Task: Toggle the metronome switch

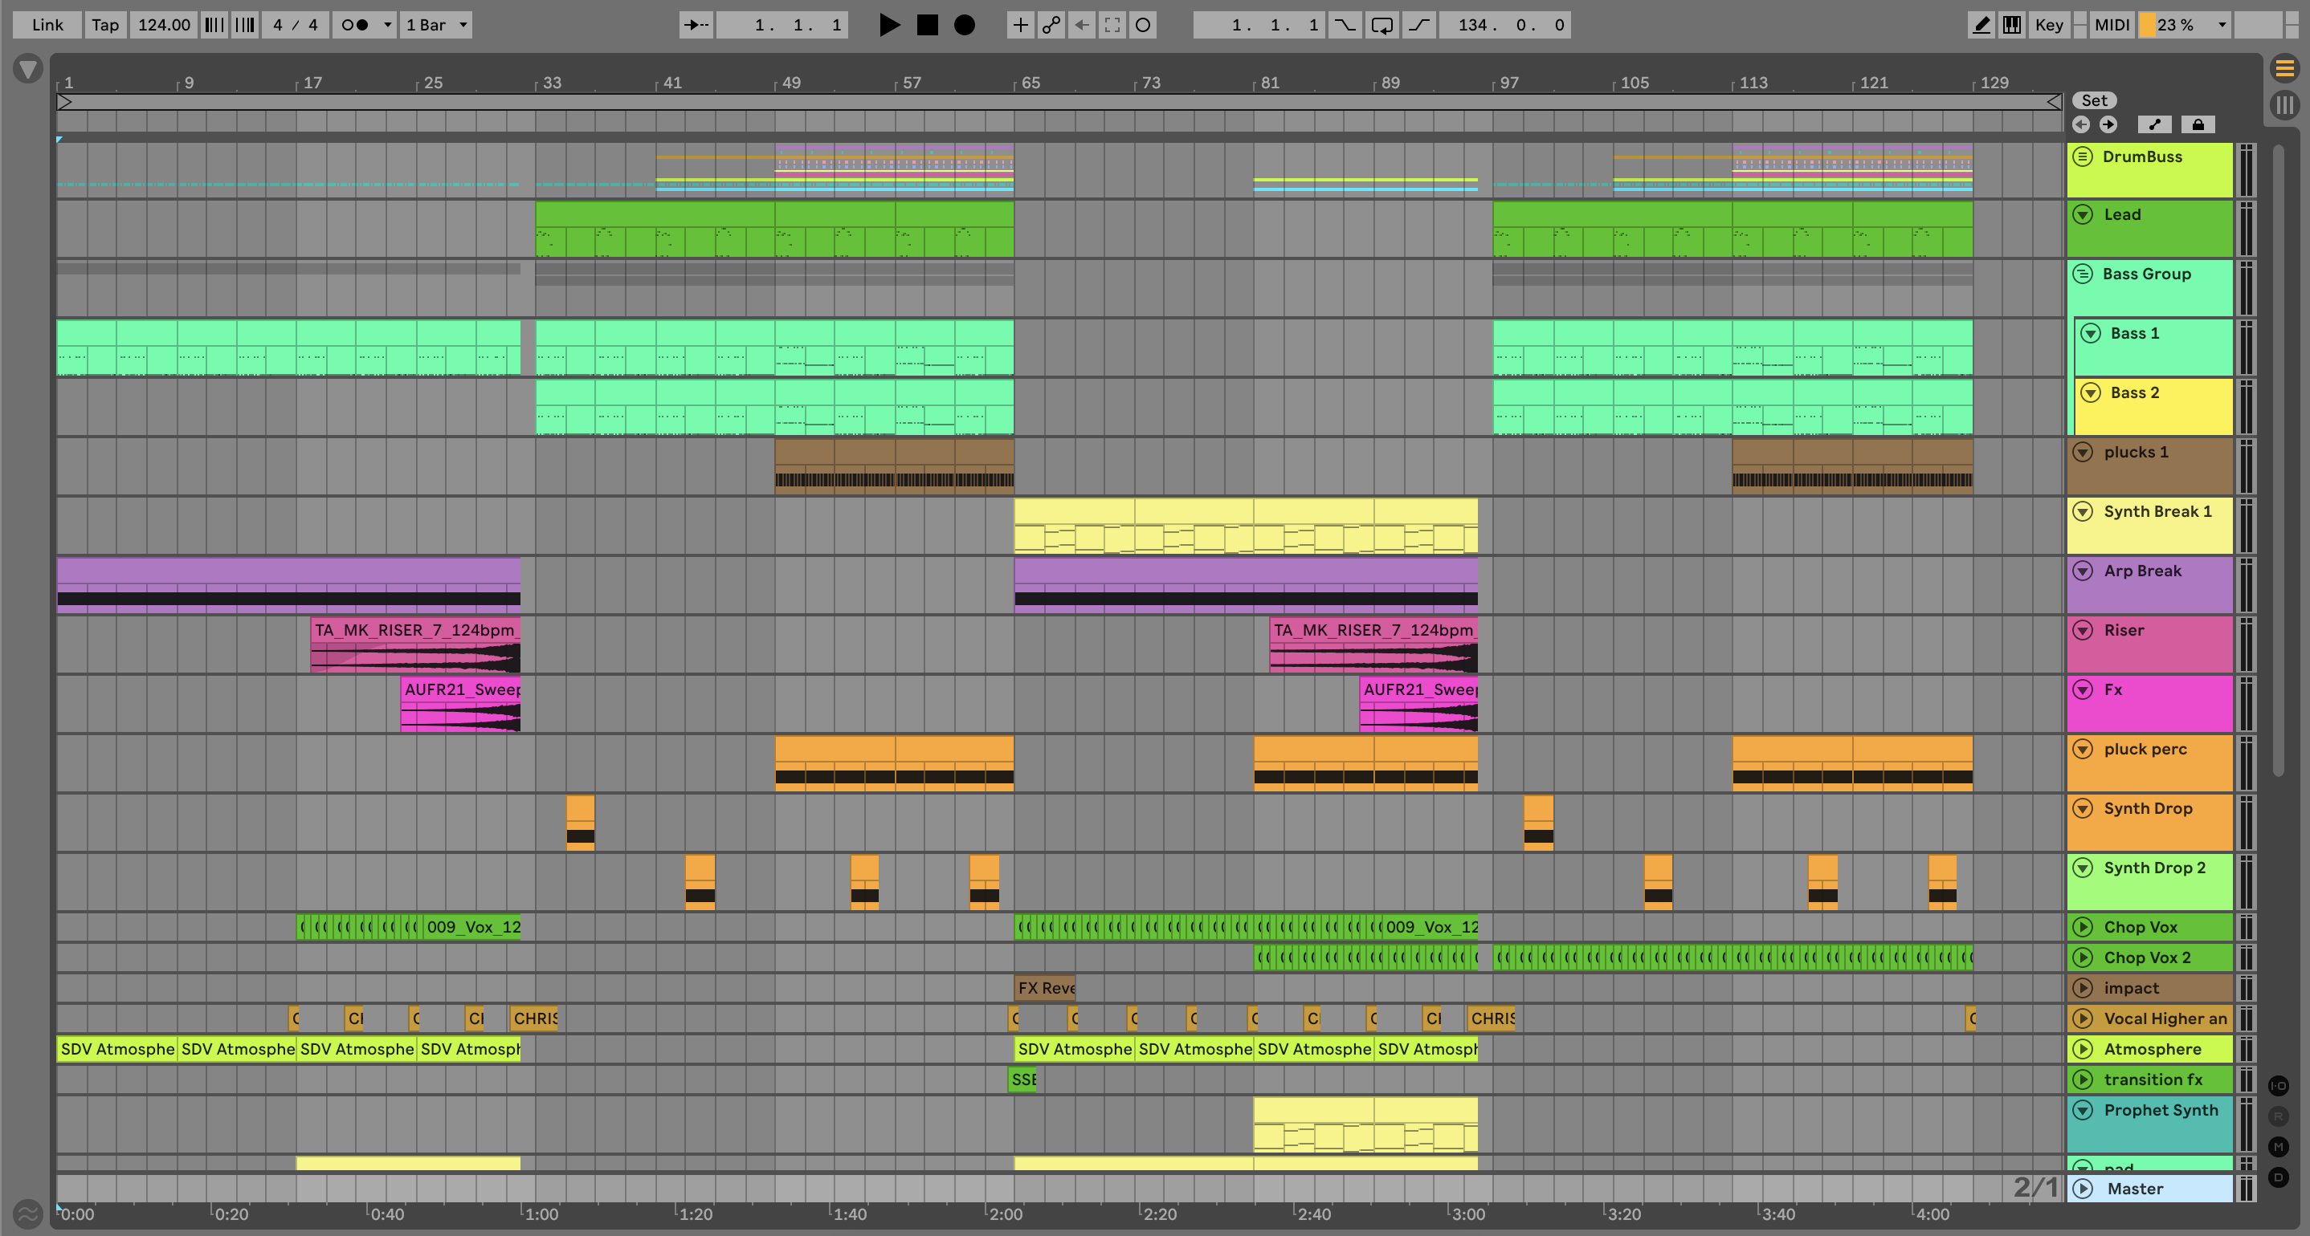Action: (x=355, y=25)
